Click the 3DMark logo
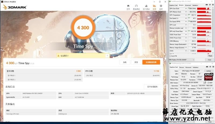Screen dimensions: 215x124 (15, 7)
